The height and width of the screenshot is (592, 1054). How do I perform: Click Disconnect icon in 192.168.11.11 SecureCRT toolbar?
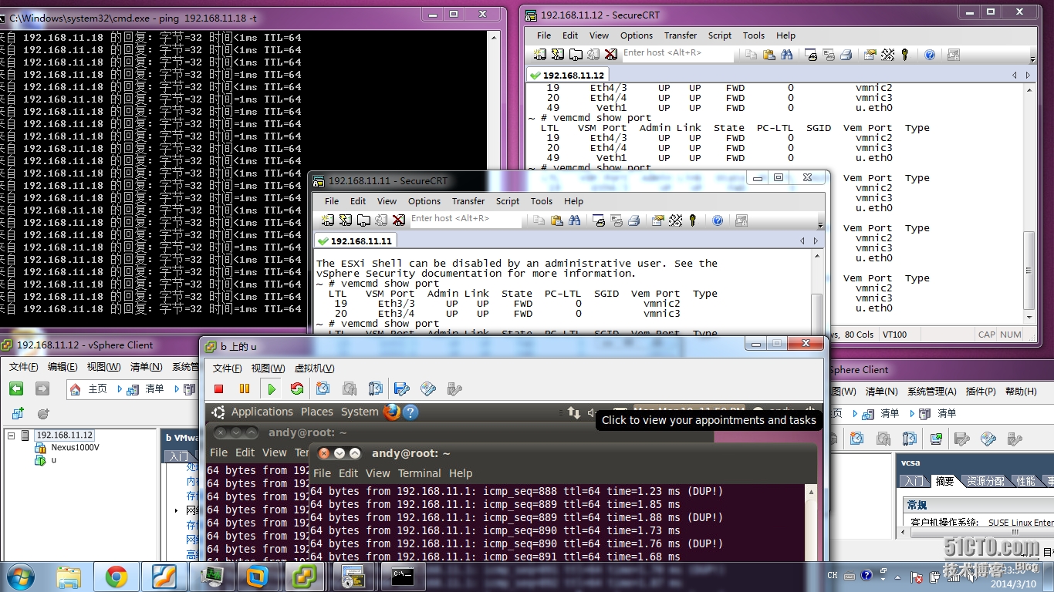[398, 220]
